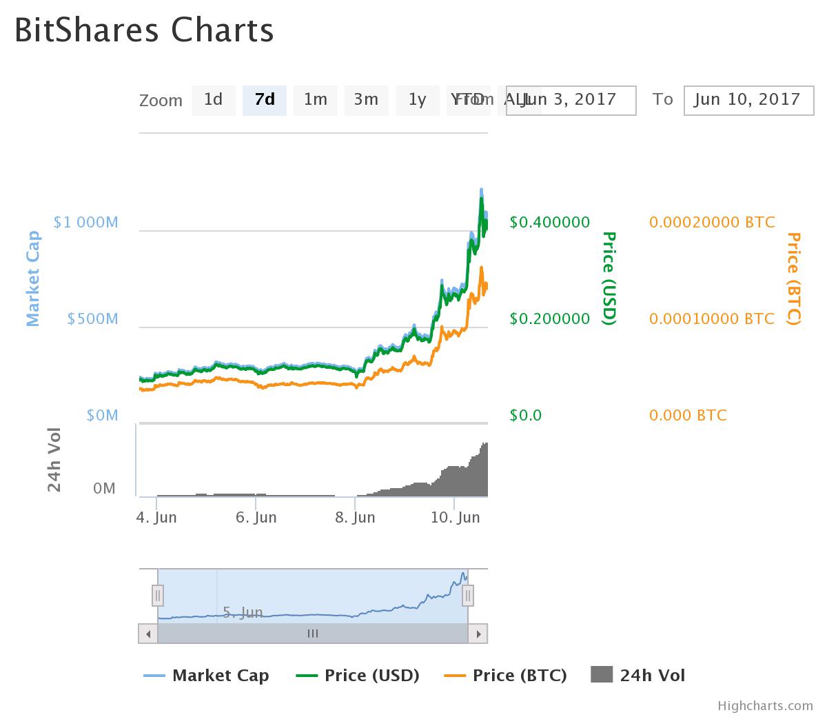Viewport: 827px width, 717px height.
Task: Click the To date field showing Jun 10, 2017
Action: pyautogui.click(x=748, y=100)
